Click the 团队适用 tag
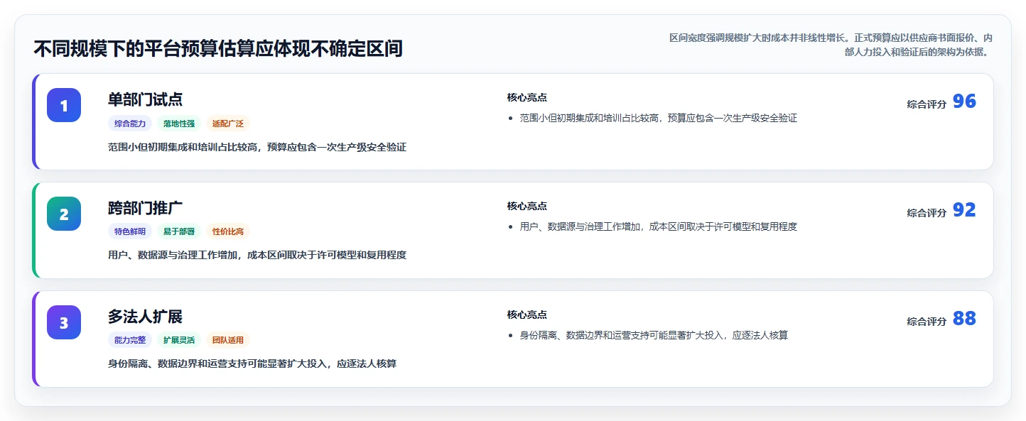 pyautogui.click(x=228, y=340)
